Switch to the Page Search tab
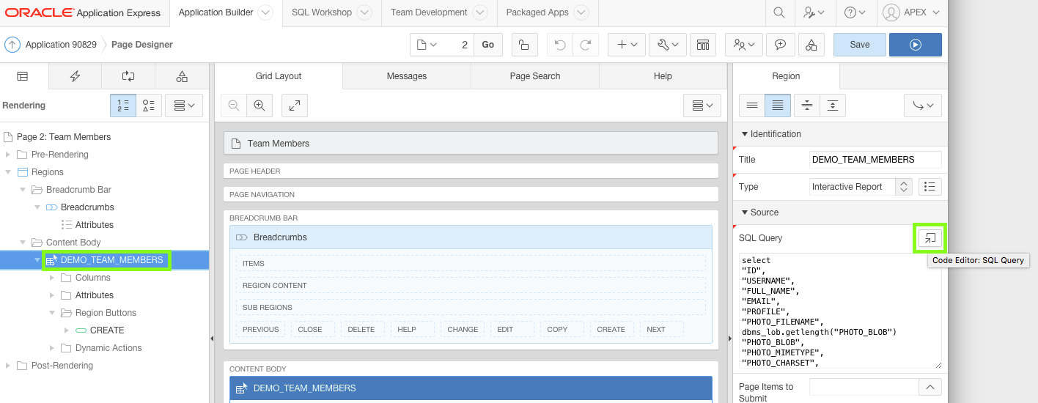Viewport: 1038px width, 403px height. coord(535,76)
